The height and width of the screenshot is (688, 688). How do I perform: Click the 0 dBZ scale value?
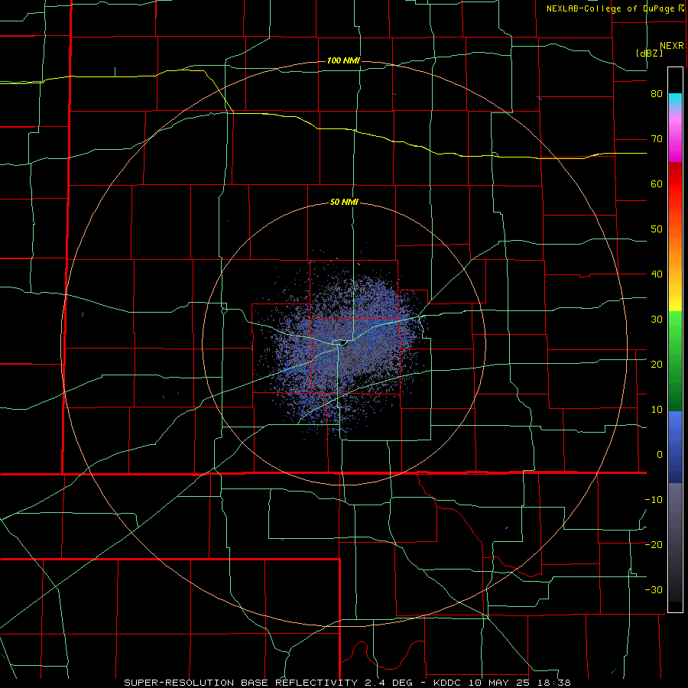[660, 455]
